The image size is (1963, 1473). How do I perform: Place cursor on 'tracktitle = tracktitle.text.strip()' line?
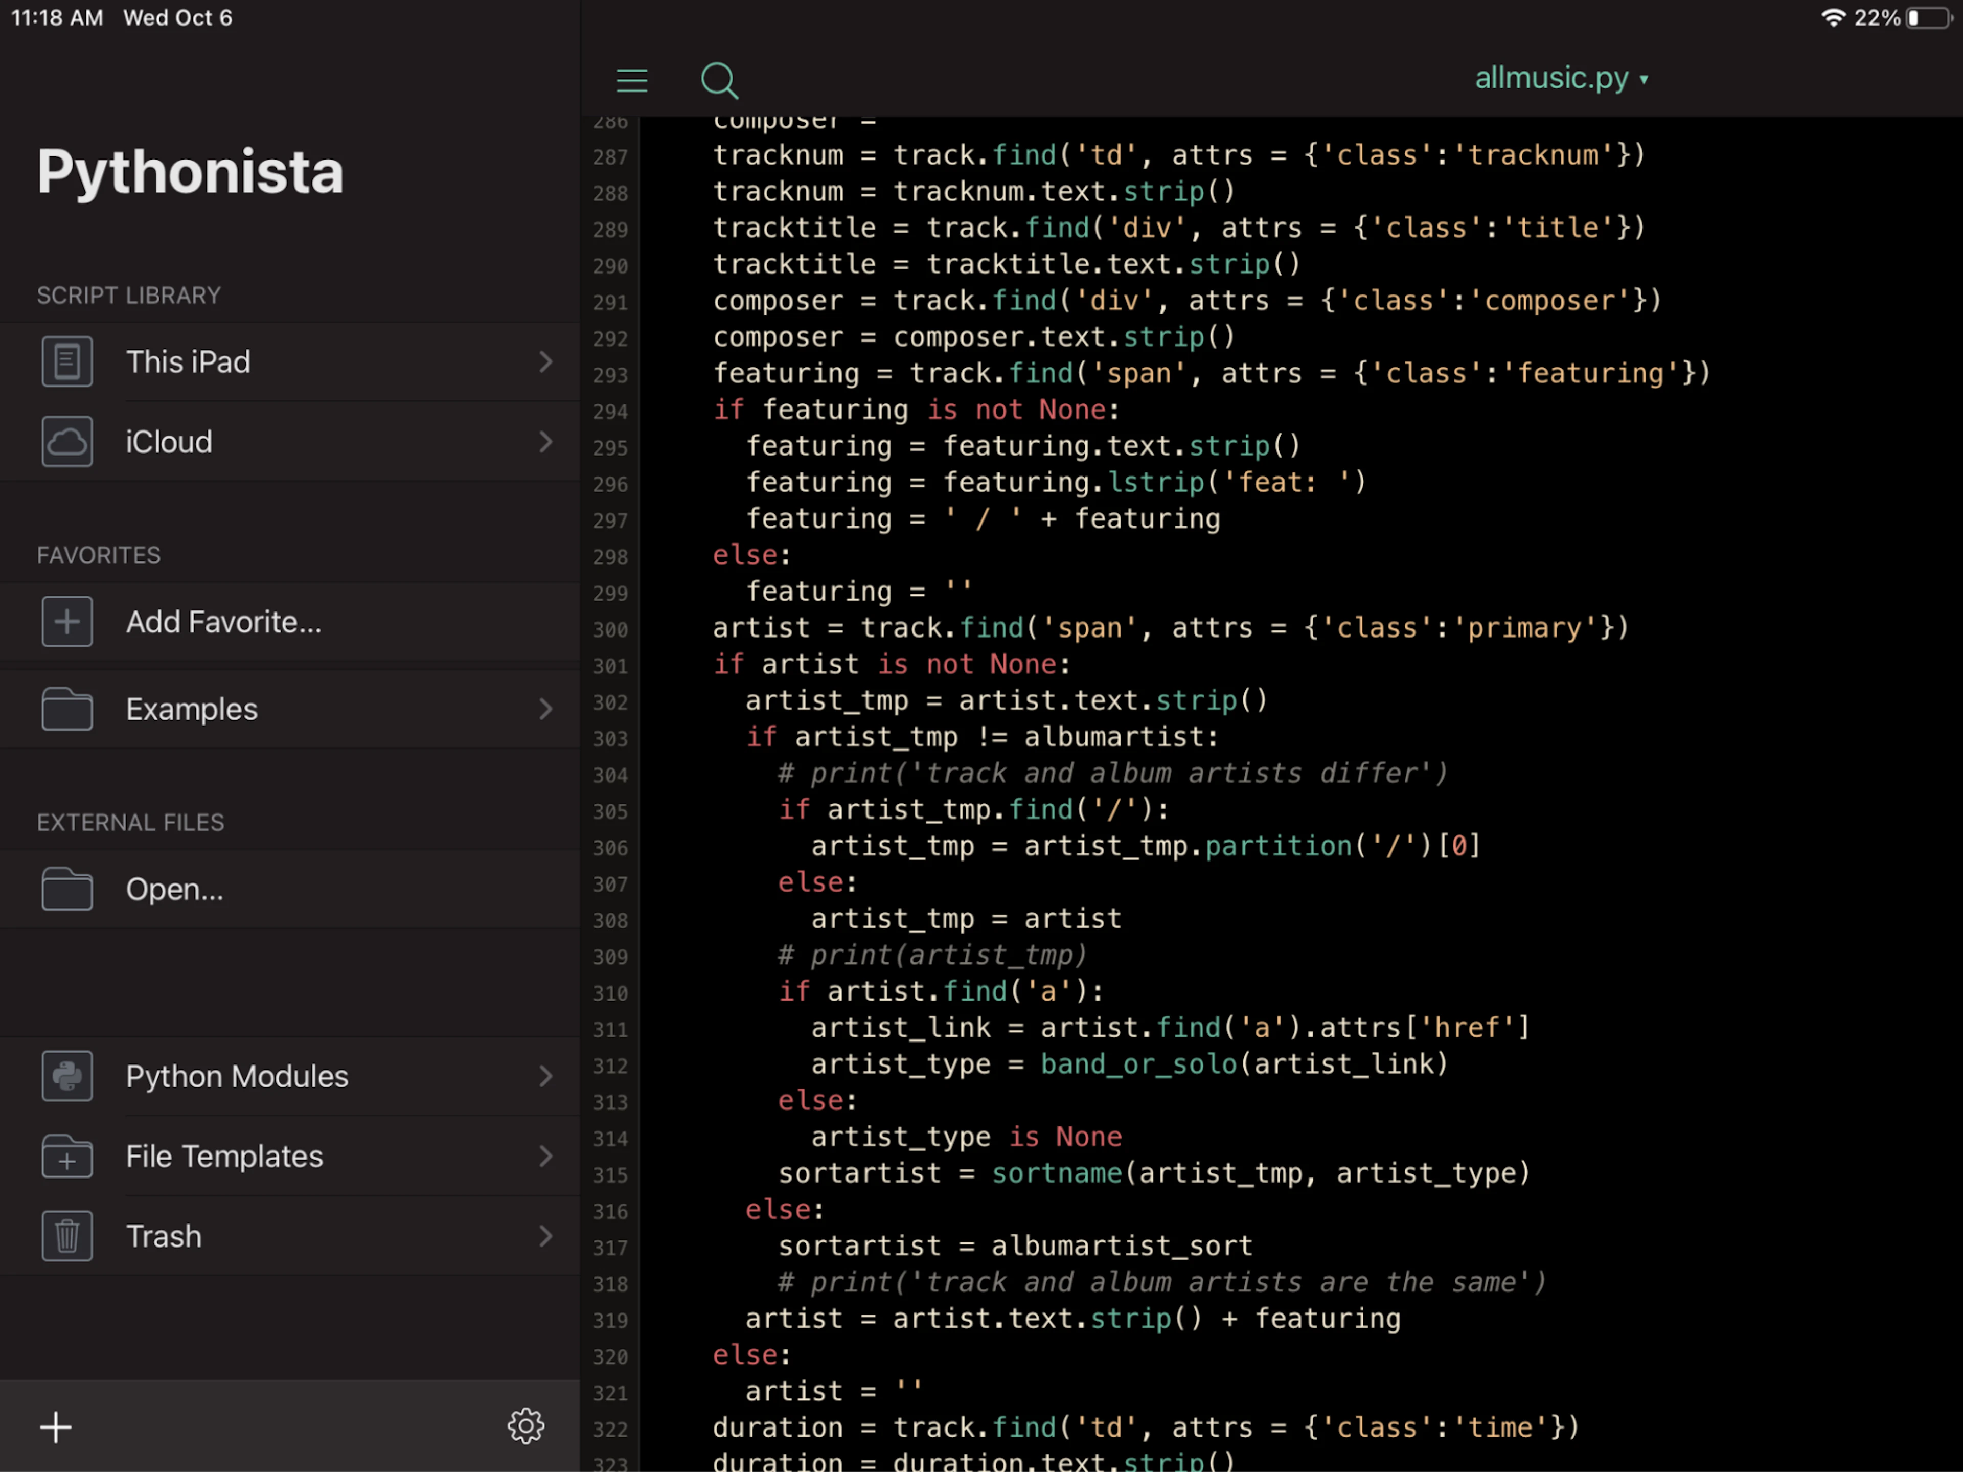click(1007, 264)
